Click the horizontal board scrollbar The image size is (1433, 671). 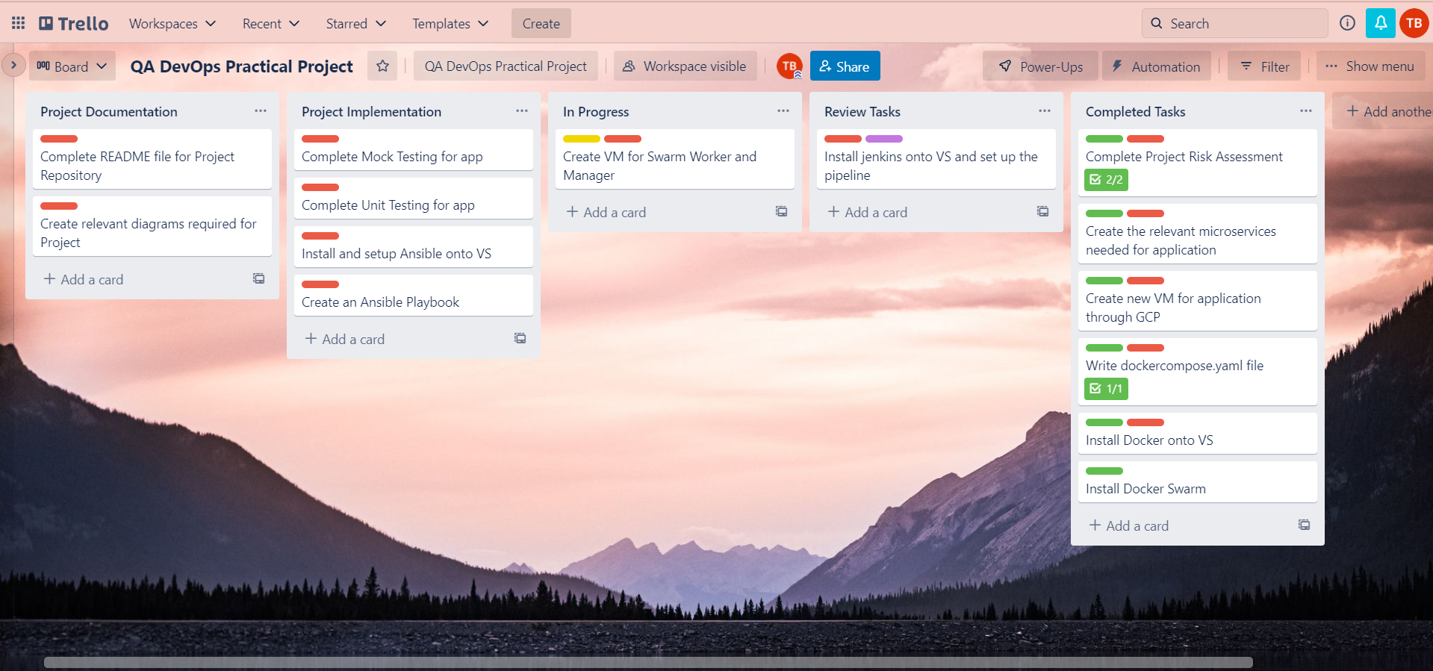click(648, 662)
